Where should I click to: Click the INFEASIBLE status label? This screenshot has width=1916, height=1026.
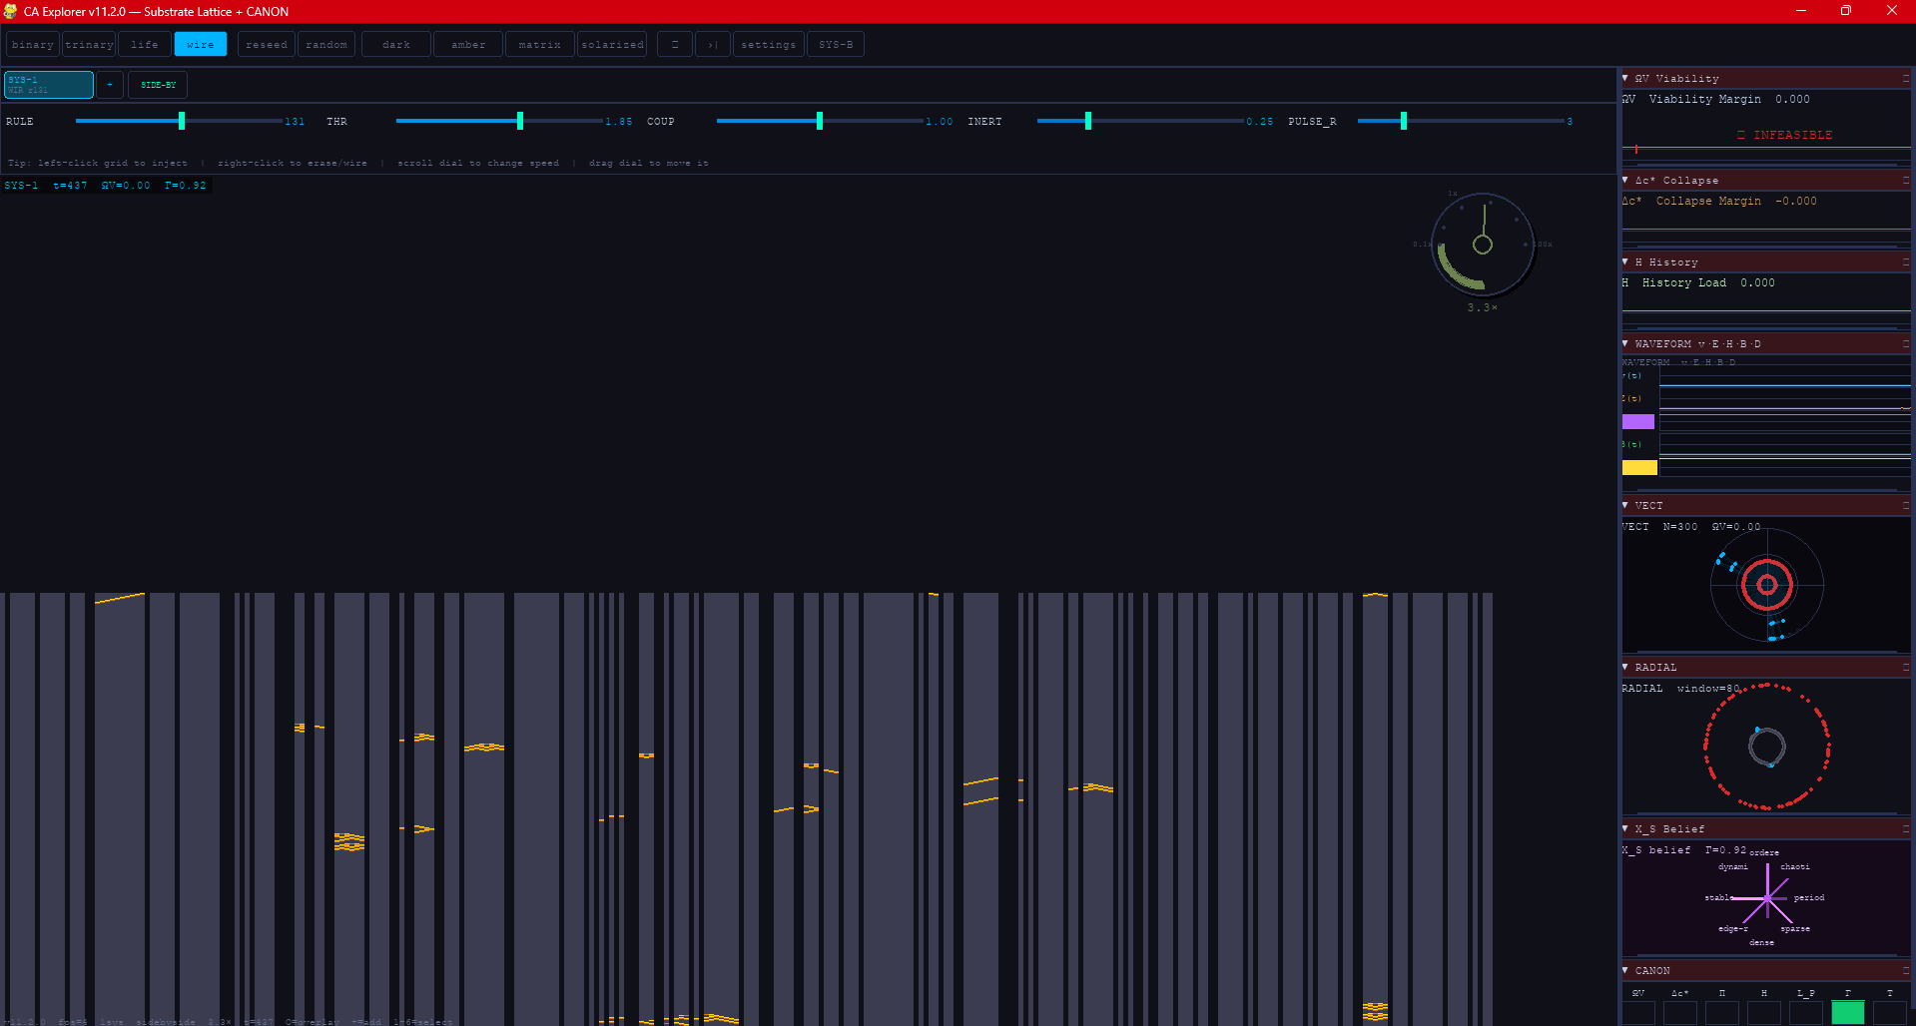(1785, 135)
